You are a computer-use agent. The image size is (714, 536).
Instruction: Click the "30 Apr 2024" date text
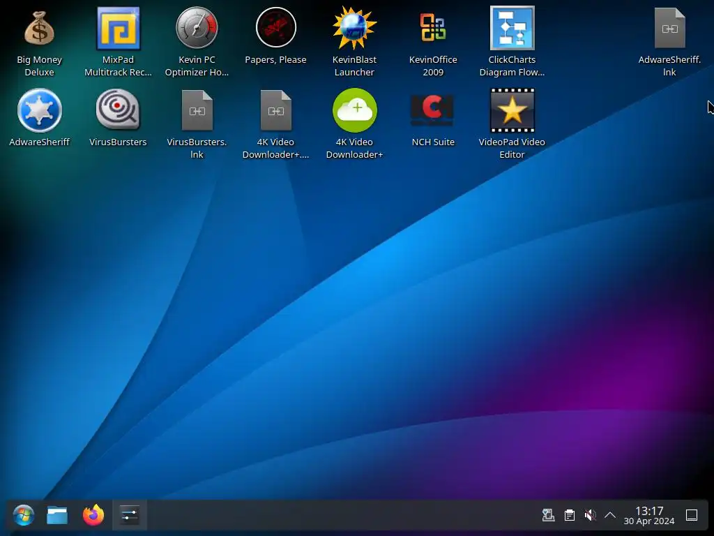[649, 521]
